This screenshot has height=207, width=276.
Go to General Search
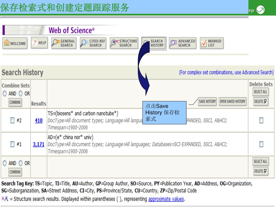coord(64,43)
